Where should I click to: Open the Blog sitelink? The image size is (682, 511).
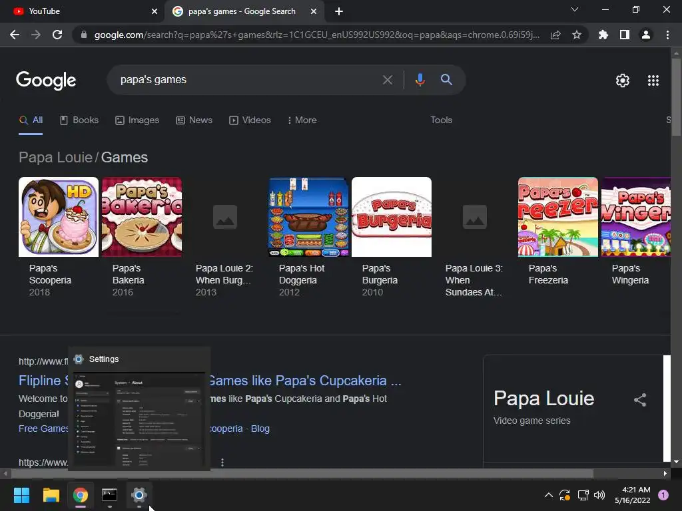(260, 428)
